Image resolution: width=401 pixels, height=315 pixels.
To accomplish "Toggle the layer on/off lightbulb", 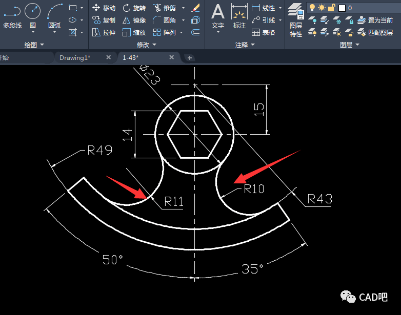I will [x=312, y=8].
